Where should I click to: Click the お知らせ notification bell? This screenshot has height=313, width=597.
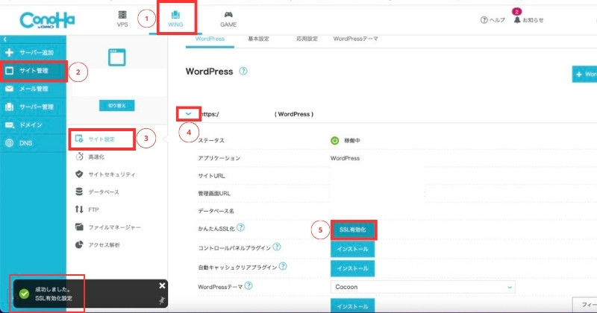click(x=528, y=20)
